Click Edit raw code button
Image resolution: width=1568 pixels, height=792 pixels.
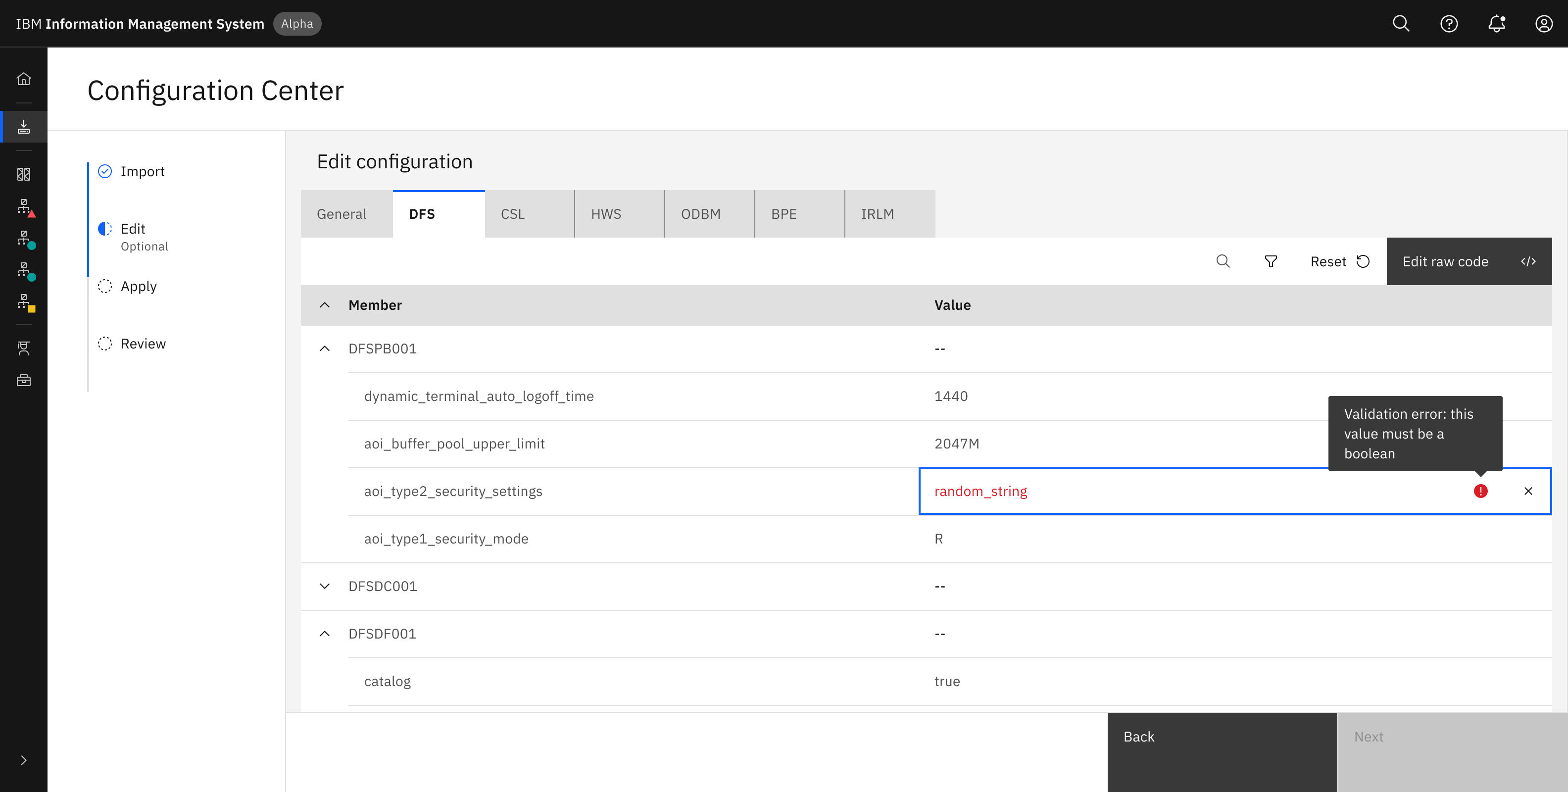pyautogui.click(x=1469, y=261)
